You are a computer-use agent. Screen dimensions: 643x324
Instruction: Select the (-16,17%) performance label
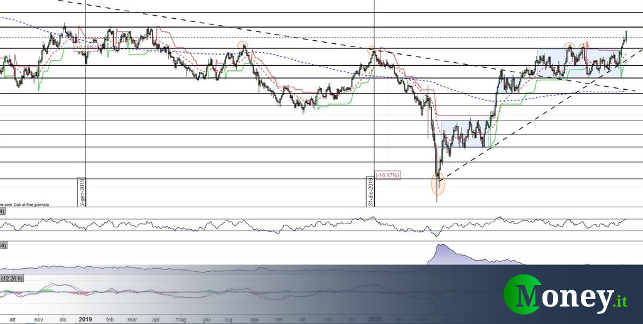pos(387,175)
